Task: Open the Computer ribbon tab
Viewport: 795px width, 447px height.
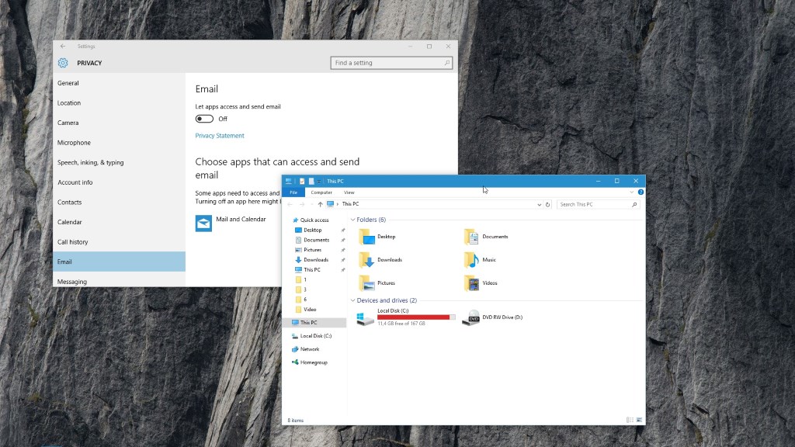Action: [321, 192]
